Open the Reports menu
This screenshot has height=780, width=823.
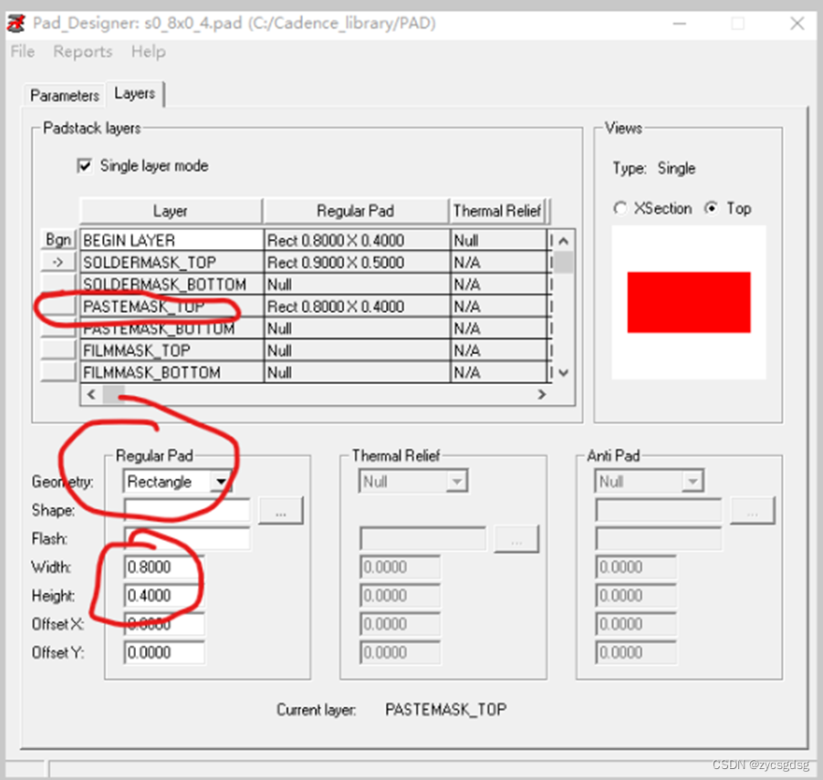pos(83,52)
